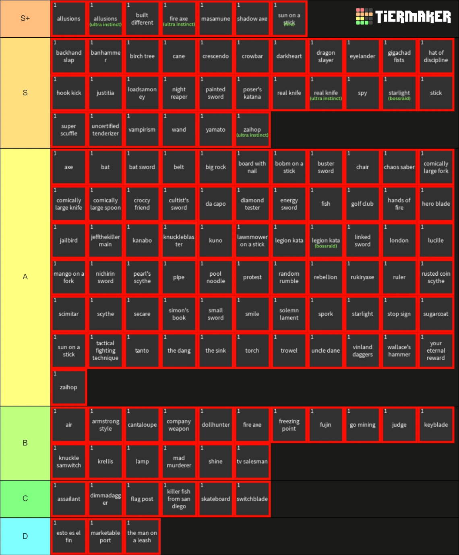
Task: Select the "banhammer" tile
Action: tap(105, 56)
